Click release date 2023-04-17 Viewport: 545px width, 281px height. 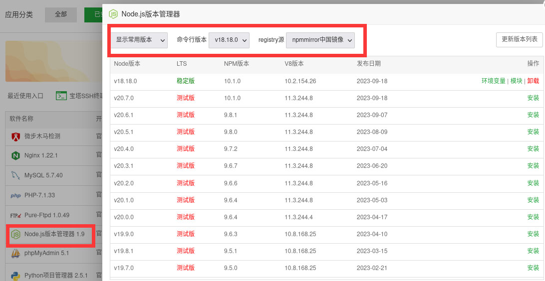pyautogui.click(x=372, y=217)
